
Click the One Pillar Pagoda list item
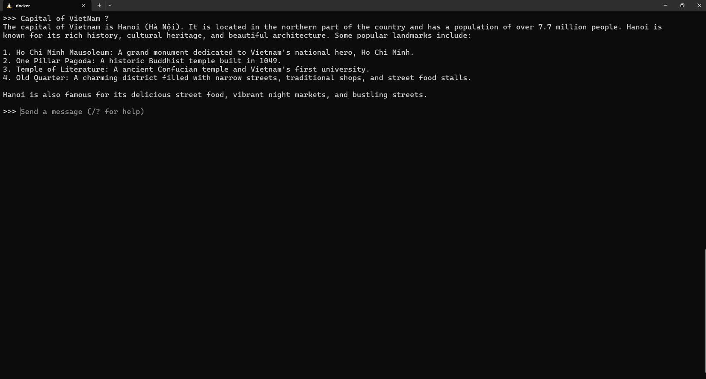coord(142,61)
